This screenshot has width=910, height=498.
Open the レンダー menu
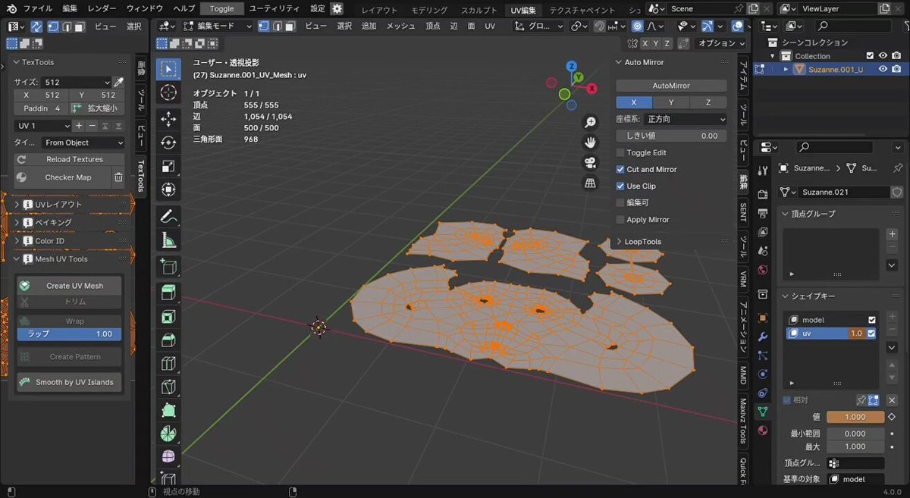pos(102,8)
